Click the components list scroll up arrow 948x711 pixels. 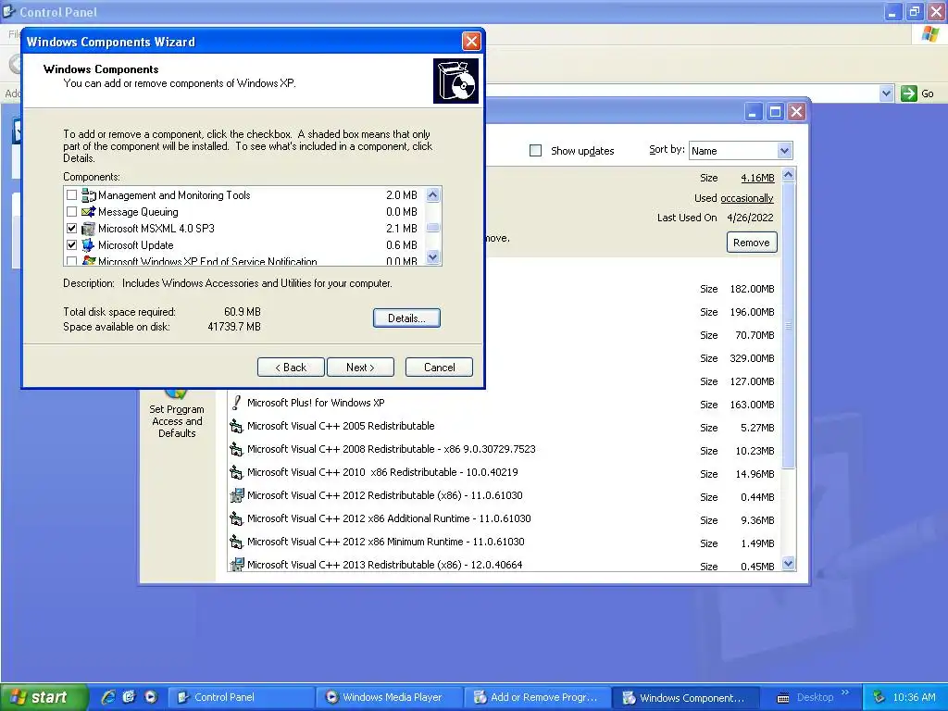pos(433,194)
